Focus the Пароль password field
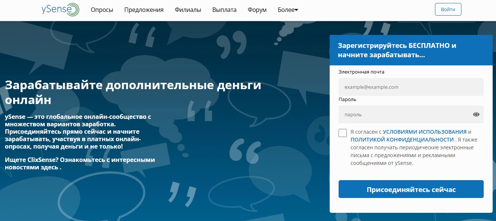 click(x=411, y=114)
